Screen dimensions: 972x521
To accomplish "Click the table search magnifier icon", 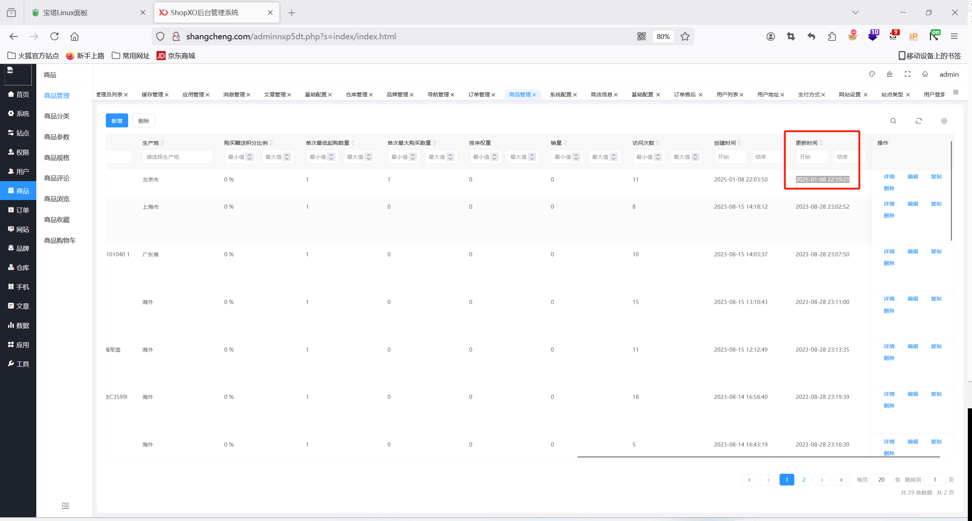I will coord(893,121).
